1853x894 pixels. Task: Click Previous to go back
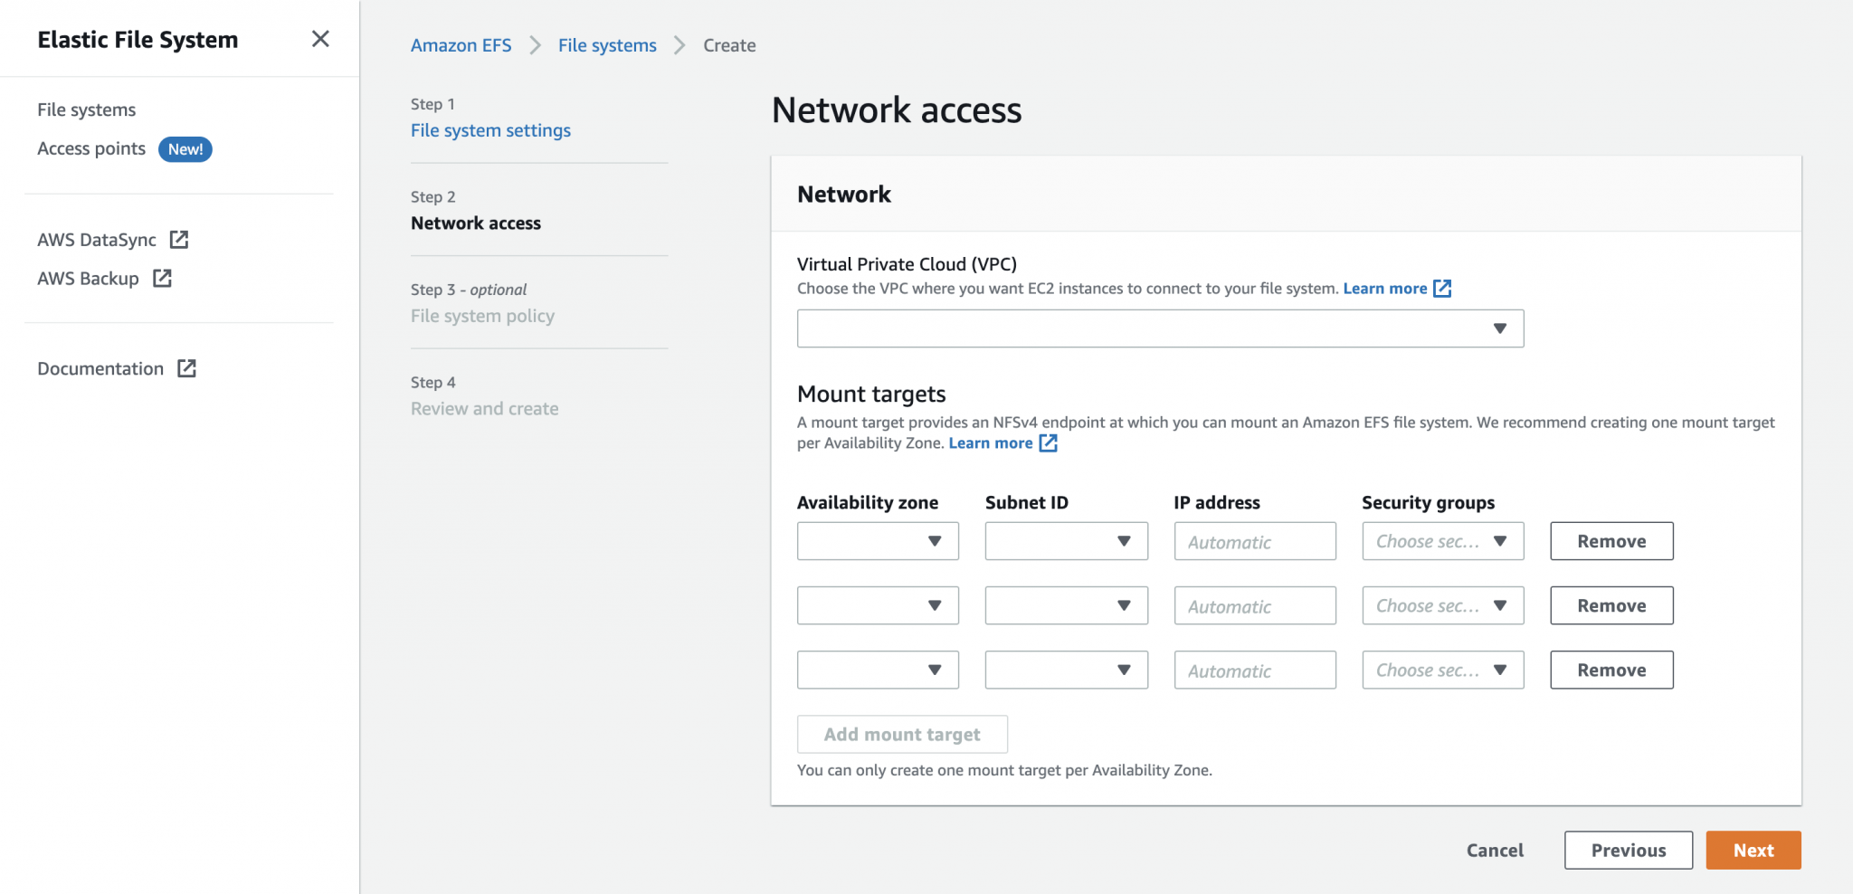pyautogui.click(x=1628, y=850)
